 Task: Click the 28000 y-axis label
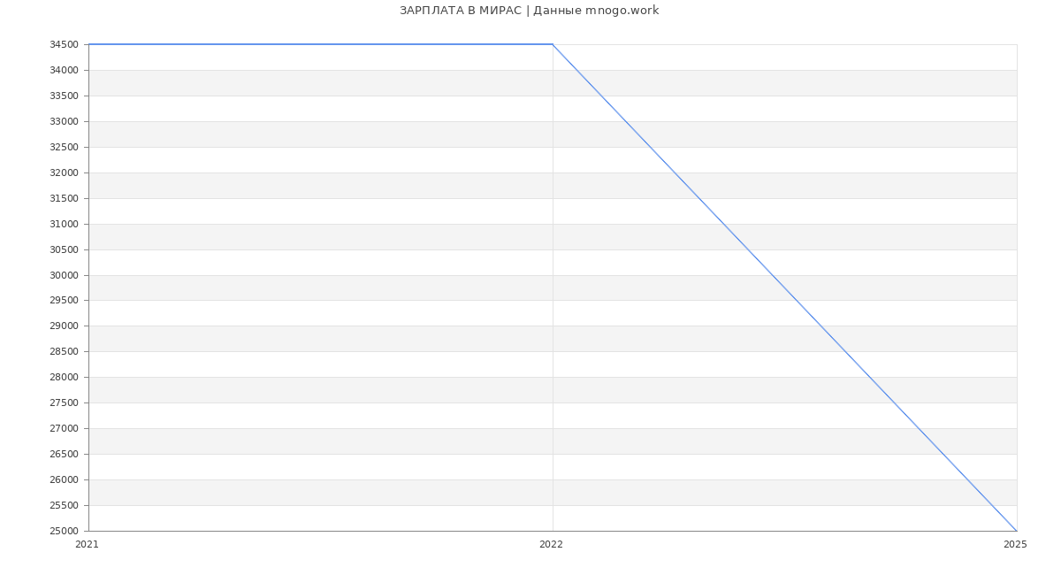[64, 377]
